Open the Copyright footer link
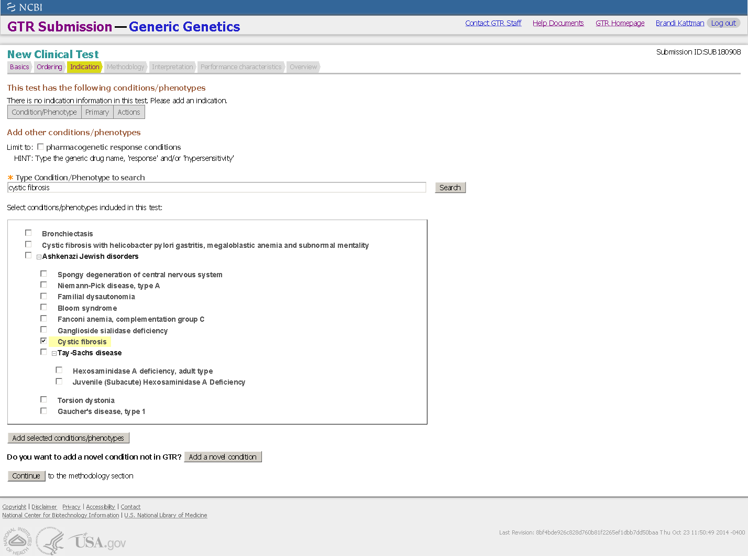 14,507
